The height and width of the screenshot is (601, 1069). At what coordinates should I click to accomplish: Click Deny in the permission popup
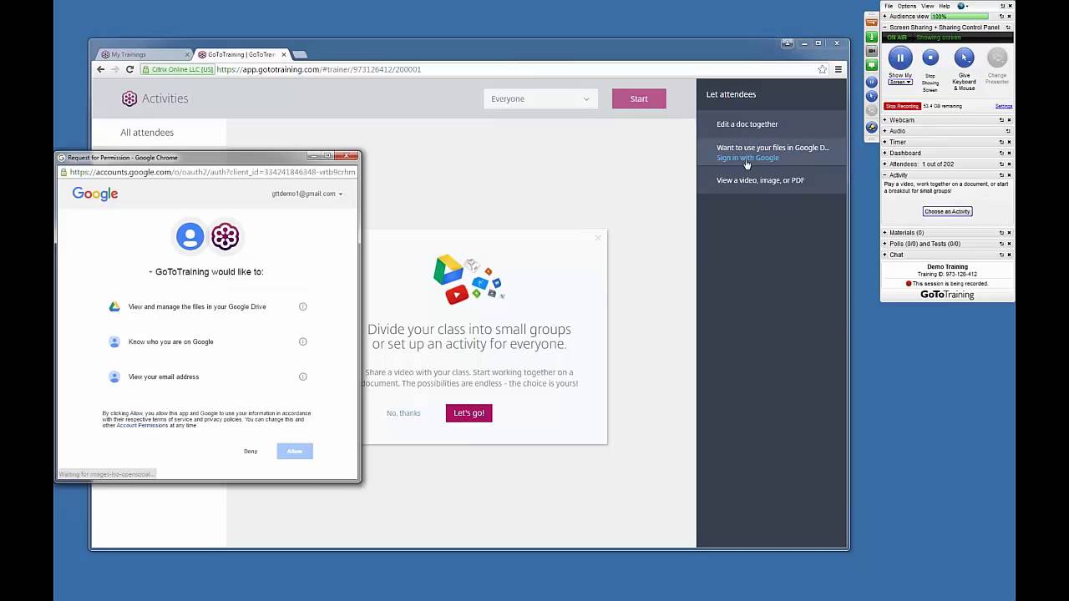click(x=251, y=452)
